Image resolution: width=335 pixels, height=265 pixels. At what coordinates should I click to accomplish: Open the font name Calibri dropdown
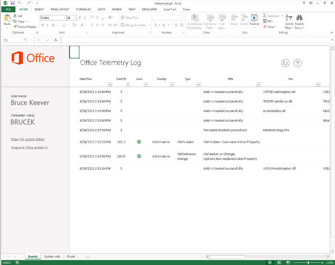pyautogui.click(x=65, y=18)
